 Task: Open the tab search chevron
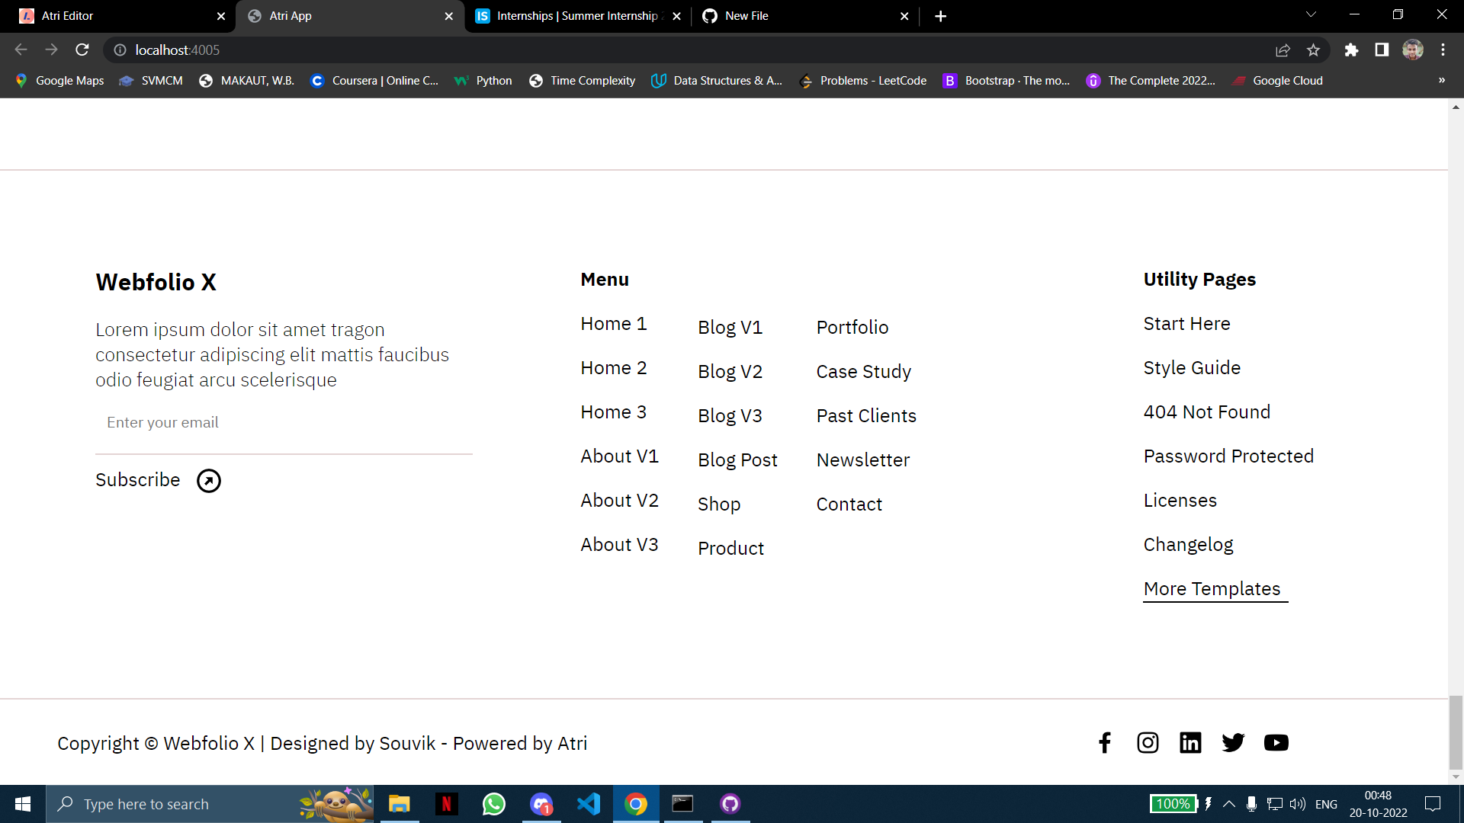point(1310,14)
